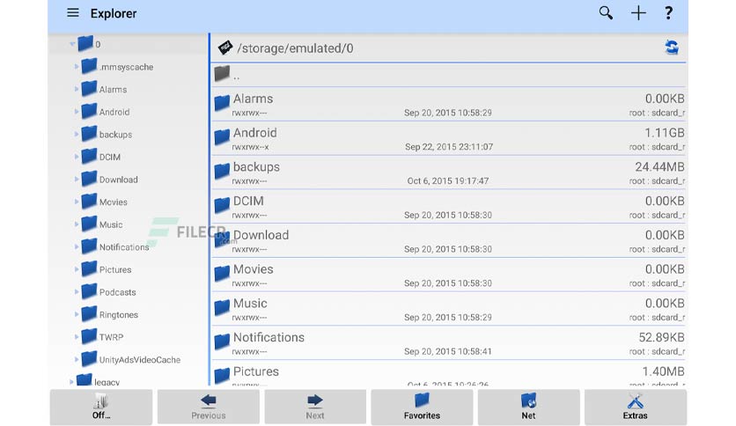
Task: Click Notifications size 52.89KB value
Action: (x=661, y=337)
